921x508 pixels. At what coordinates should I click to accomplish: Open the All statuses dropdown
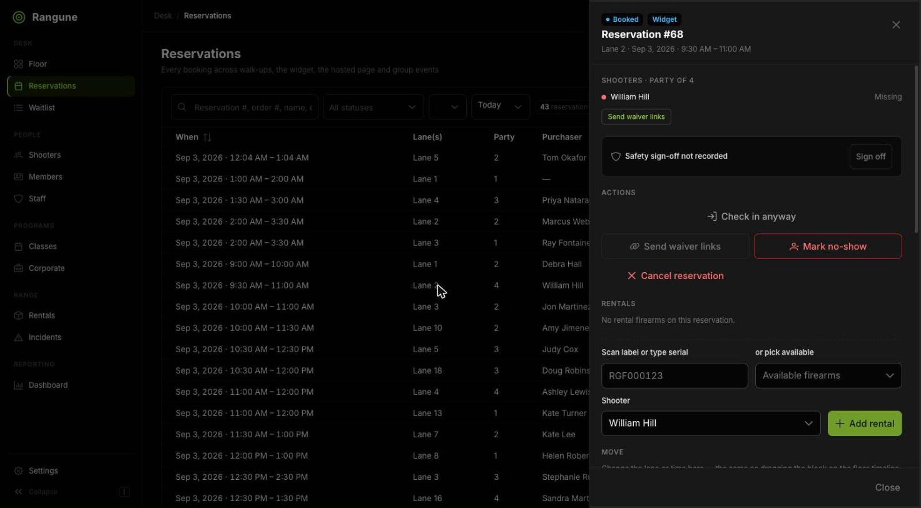pos(373,108)
